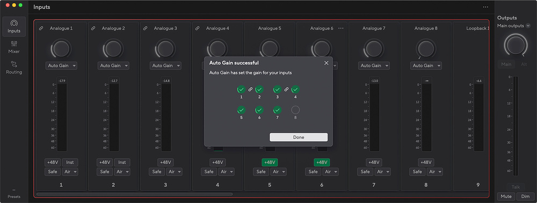Open Air dropdown on channel 6
The image size is (537, 203).
330,171
